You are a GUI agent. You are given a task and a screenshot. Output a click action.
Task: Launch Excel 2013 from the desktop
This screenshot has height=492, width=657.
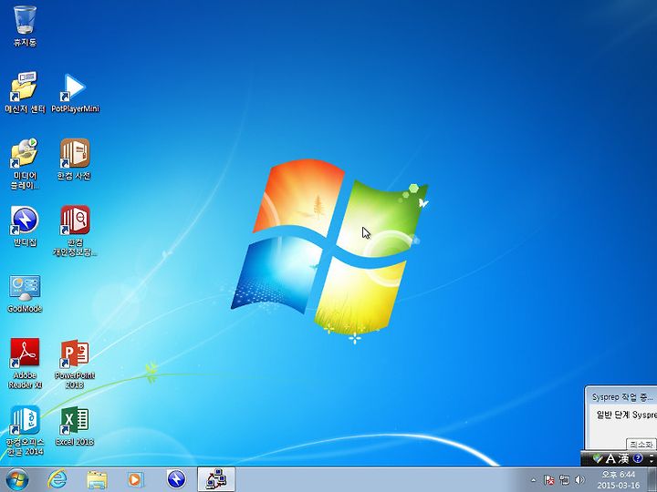(75, 425)
